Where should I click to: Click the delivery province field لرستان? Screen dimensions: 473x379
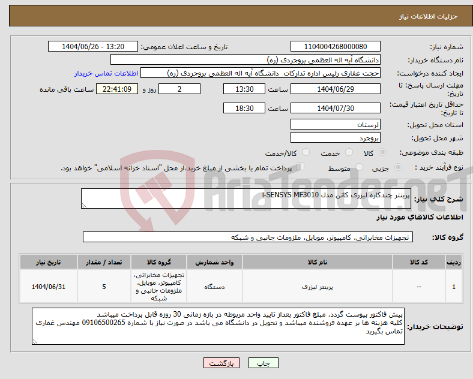(x=336, y=124)
